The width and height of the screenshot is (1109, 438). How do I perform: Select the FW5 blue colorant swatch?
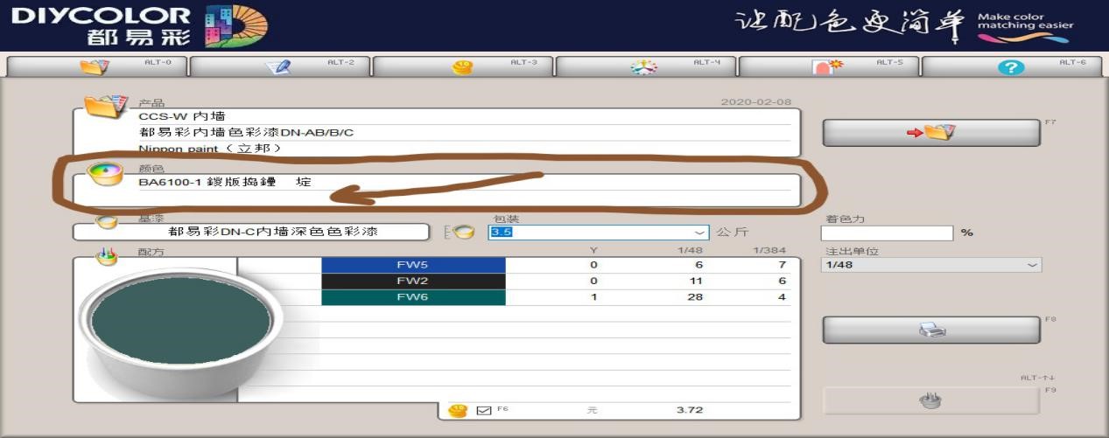413,265
